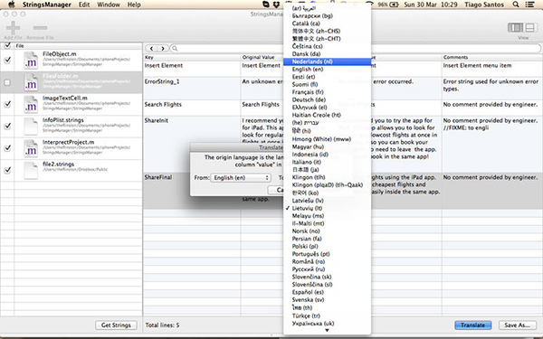Open the Apple menu

[x=12, y=5]
